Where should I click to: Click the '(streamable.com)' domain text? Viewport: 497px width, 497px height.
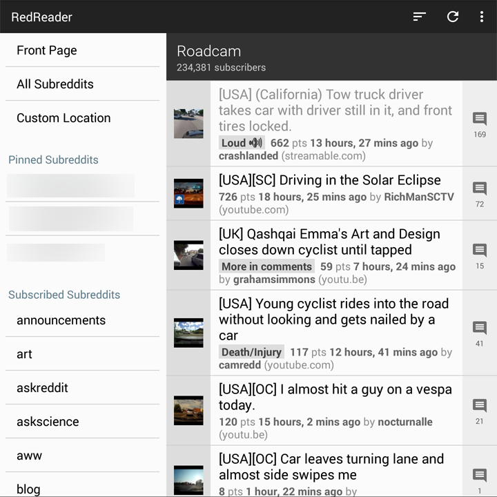coord(324,156)
